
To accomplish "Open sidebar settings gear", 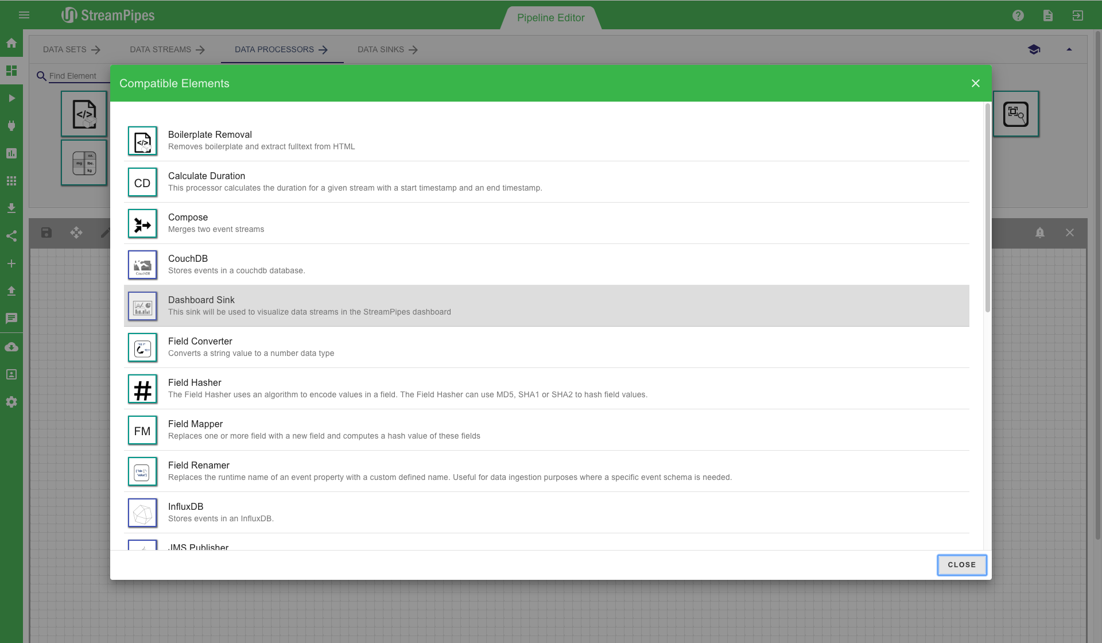I will [x=11, y=402].
